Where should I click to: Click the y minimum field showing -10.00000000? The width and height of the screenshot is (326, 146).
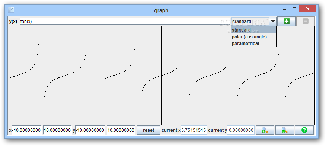click(90, 130)
